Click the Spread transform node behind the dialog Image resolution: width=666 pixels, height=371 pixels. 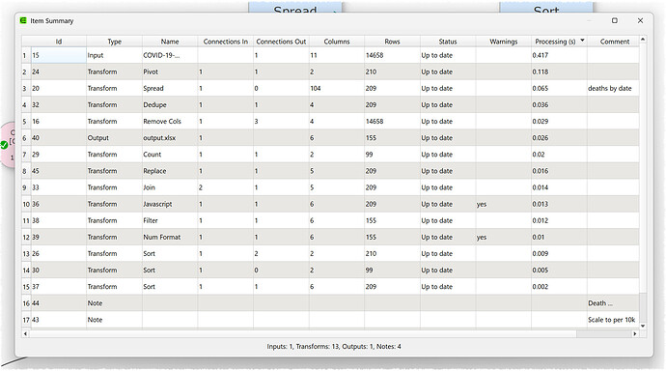[295, 8]
